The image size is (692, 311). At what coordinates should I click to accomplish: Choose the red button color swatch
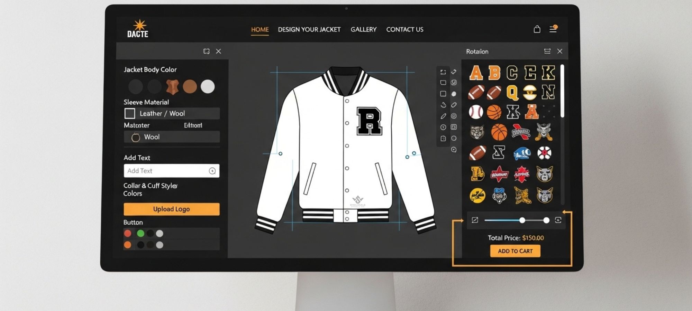(x=128, y=233)
